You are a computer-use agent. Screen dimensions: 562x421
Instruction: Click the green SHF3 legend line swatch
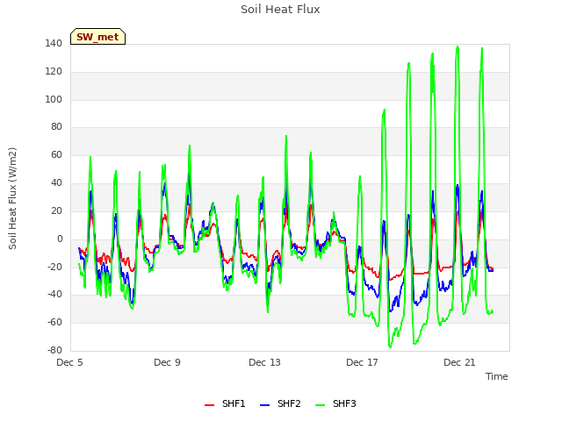point(320,405)
